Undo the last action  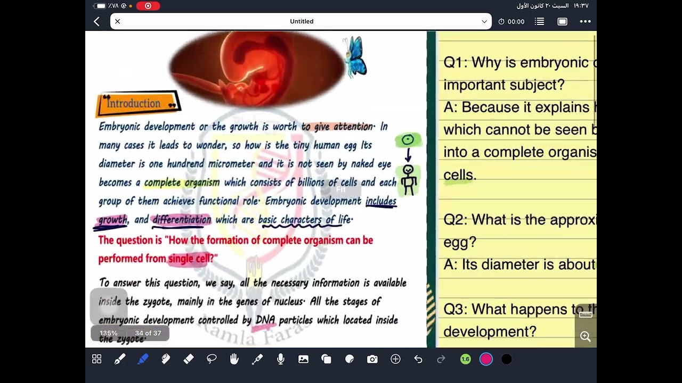[418, 360]
